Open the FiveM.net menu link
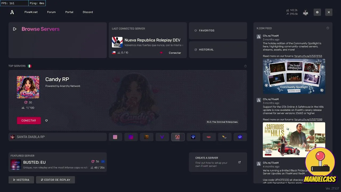Screen dimensions: 341x192 point(31,12)
